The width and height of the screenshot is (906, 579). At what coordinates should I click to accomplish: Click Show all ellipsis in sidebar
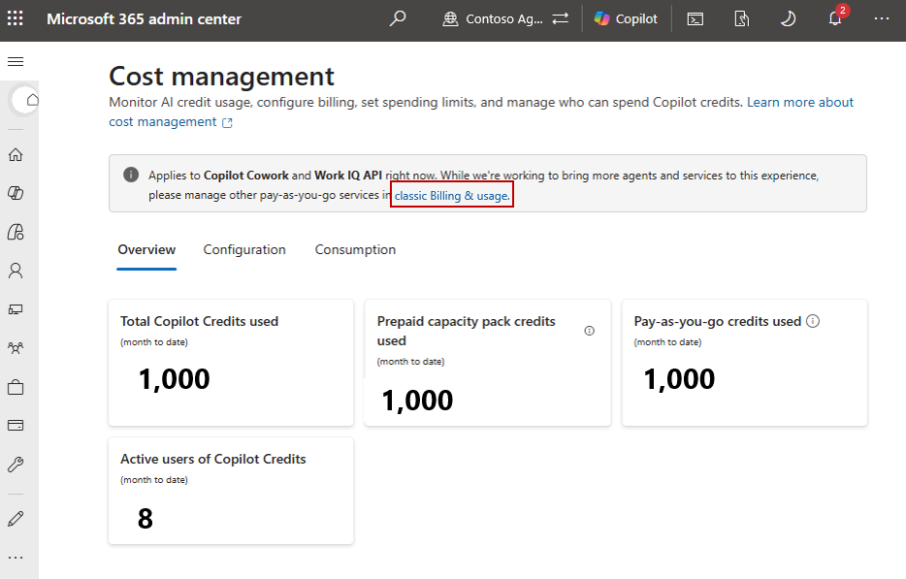click(16, 557)
